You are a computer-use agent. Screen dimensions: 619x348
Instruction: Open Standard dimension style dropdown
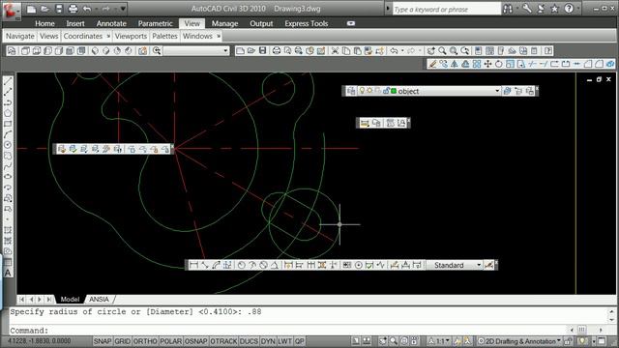[479, 265]
